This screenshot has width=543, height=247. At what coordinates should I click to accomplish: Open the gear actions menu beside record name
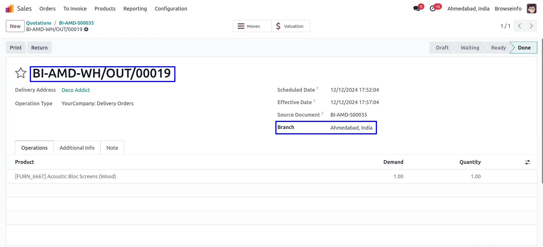[x=86, y=29]
